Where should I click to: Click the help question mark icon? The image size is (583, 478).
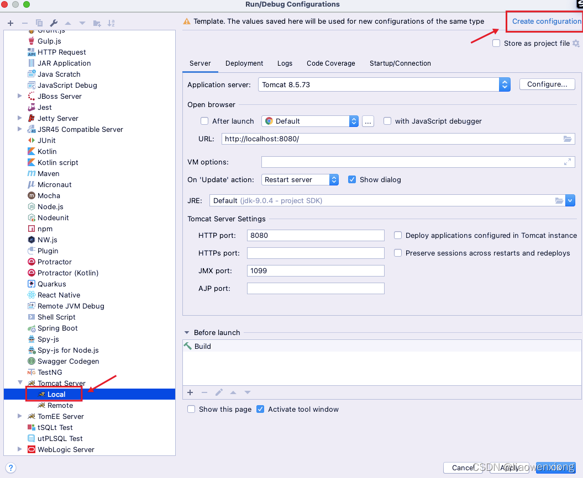11,468
